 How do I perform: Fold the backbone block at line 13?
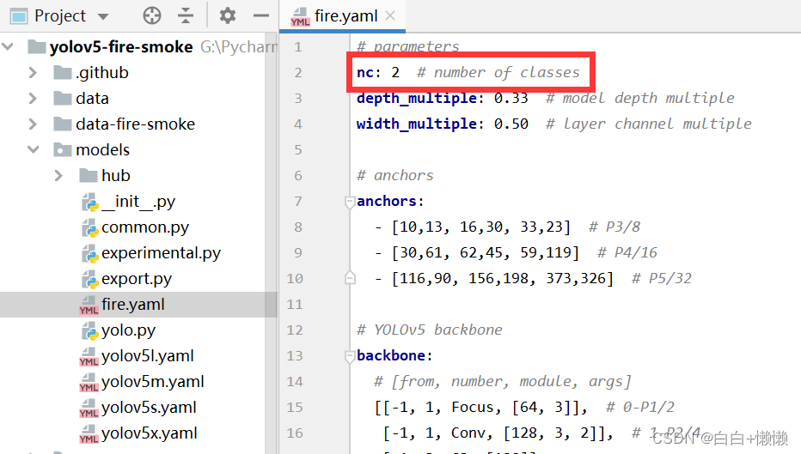point(350,356)
